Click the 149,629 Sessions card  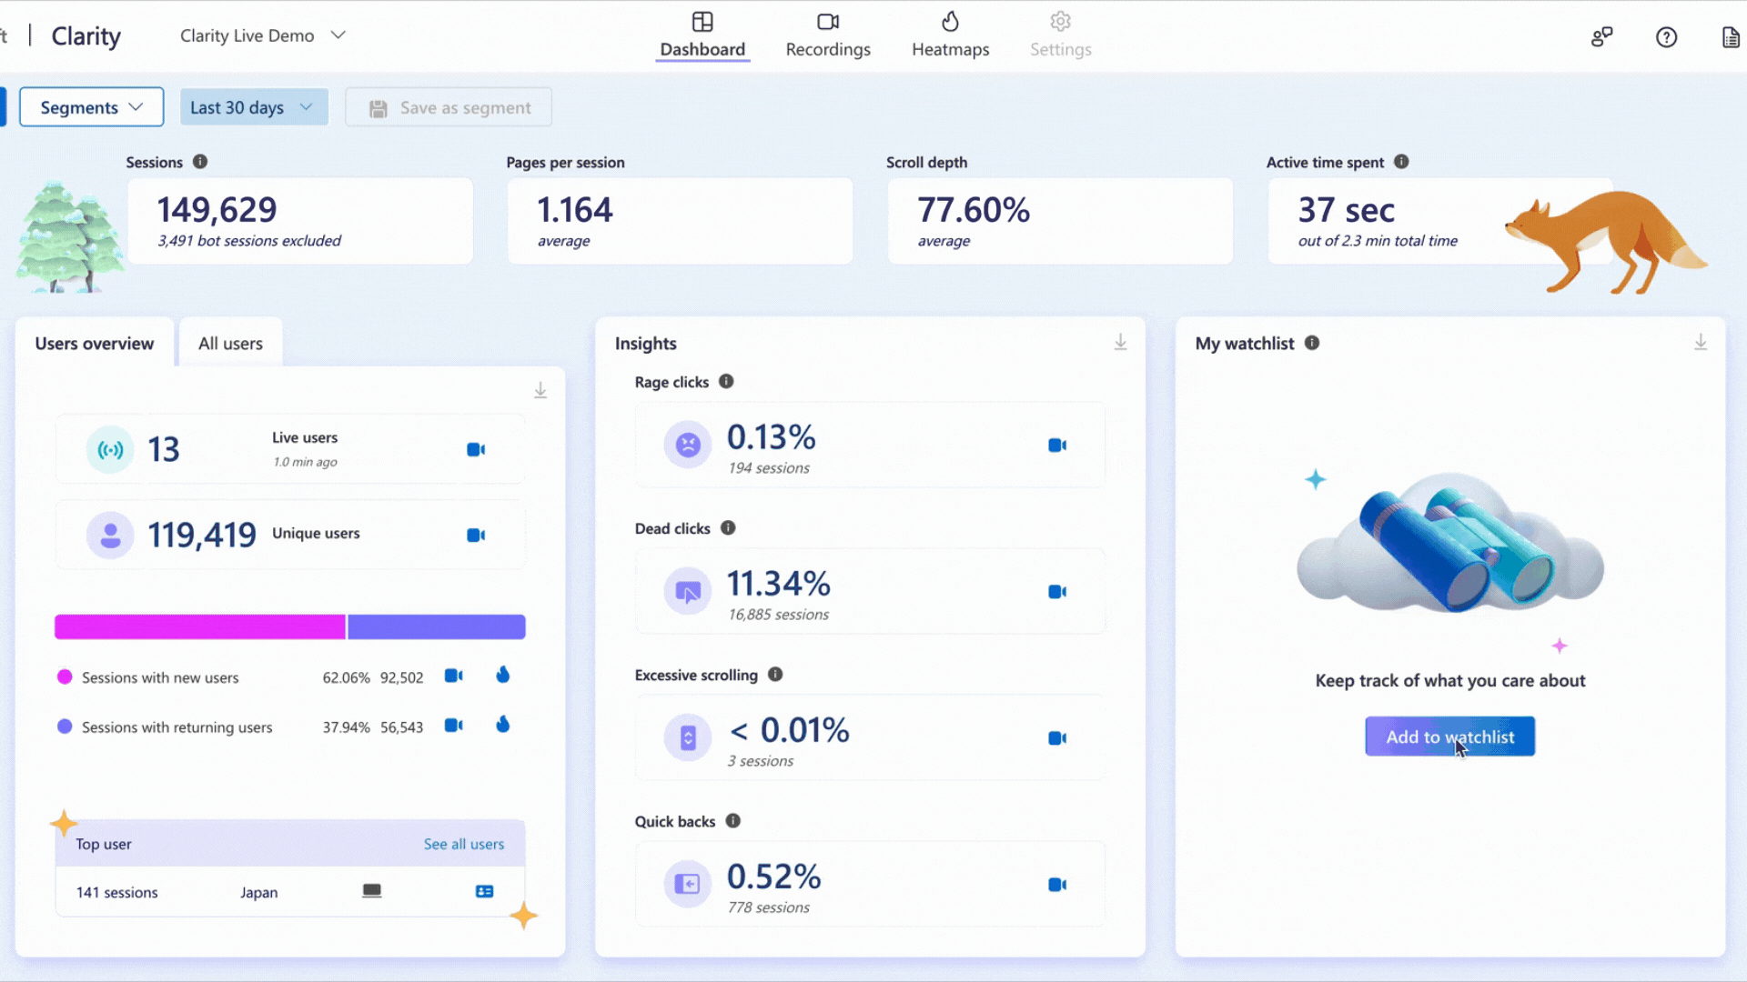point(300,221)
